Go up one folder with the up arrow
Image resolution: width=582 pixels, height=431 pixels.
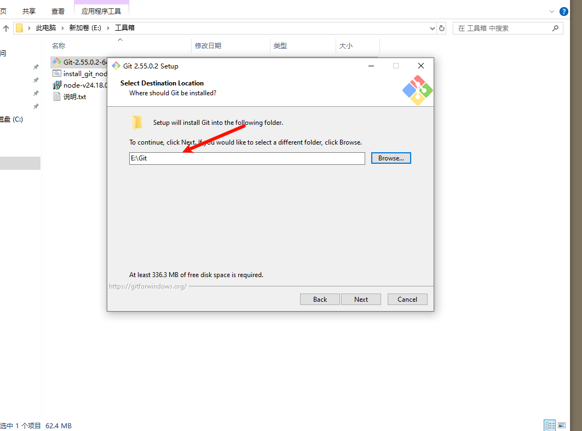6,28
